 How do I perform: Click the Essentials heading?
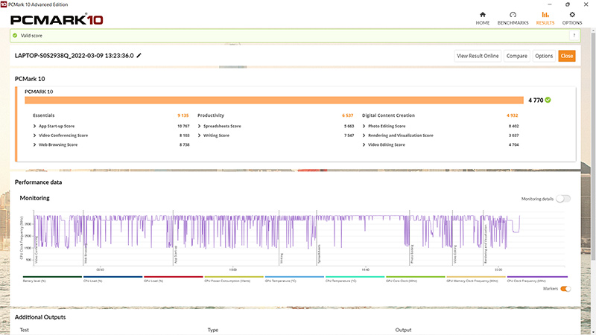[x=44, y=115]
